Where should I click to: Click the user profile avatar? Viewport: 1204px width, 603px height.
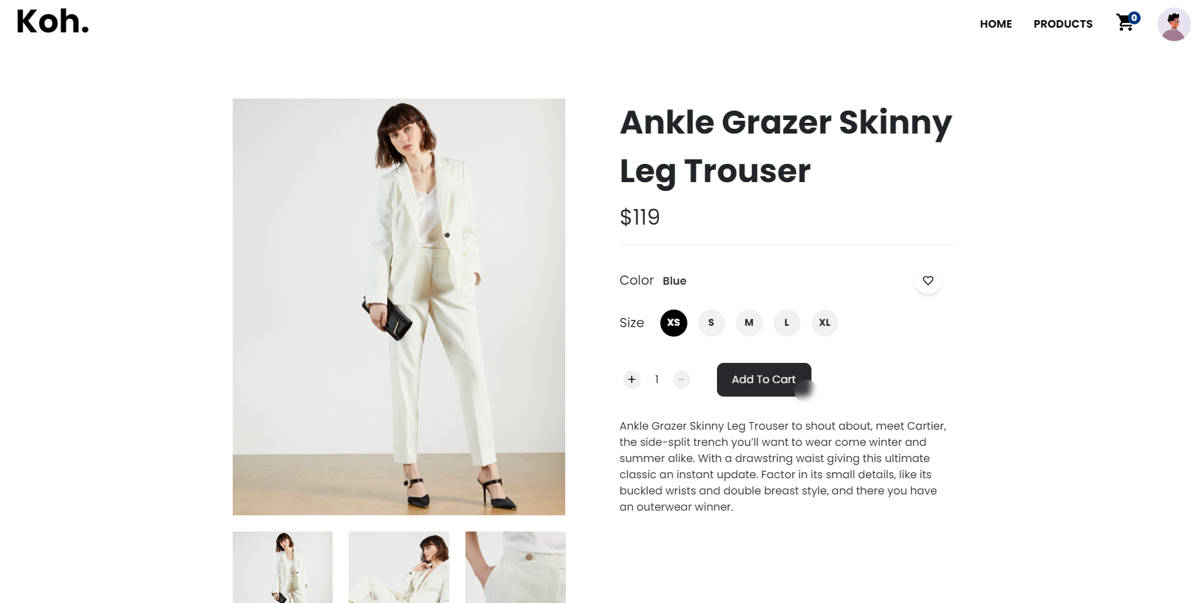1174,24
